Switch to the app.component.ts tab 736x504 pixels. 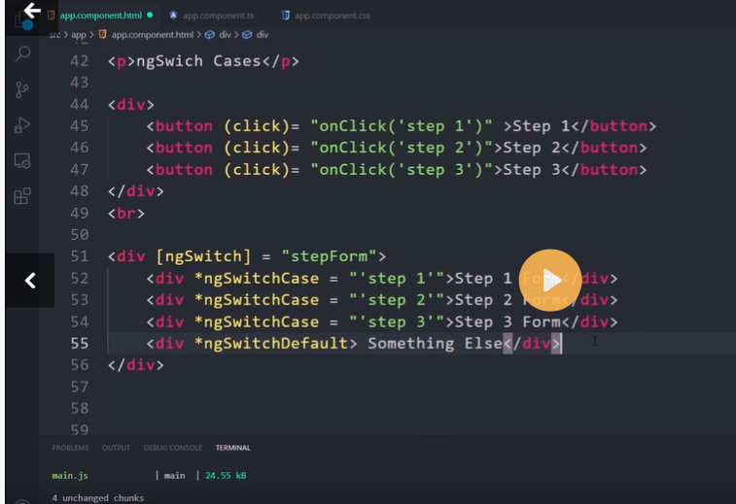point(216,16)
